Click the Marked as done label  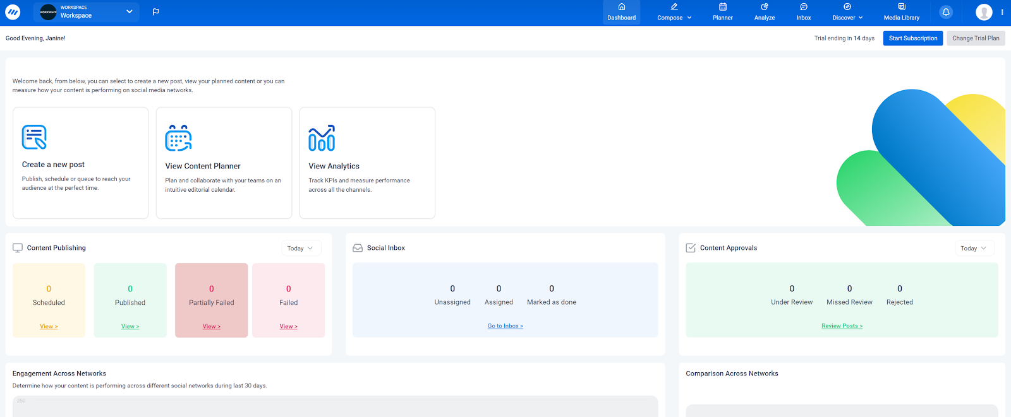pyautogui.click(x=552, y=302)
